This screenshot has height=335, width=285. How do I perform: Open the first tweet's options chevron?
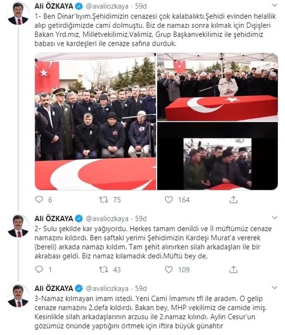(x=275, y=5)
